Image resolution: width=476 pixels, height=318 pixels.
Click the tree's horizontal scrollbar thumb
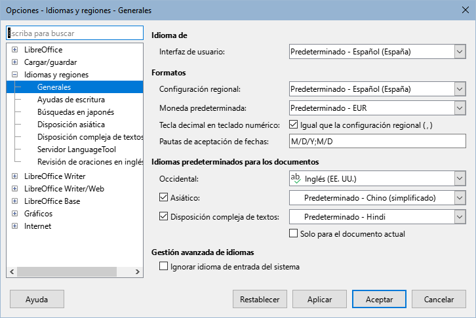[67, 271]
